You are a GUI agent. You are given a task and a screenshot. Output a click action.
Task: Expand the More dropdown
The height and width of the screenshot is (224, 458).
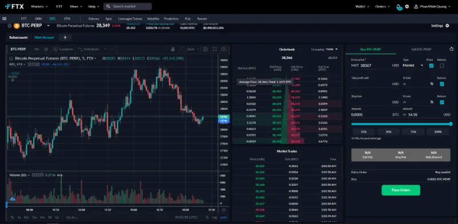[76, 6]
